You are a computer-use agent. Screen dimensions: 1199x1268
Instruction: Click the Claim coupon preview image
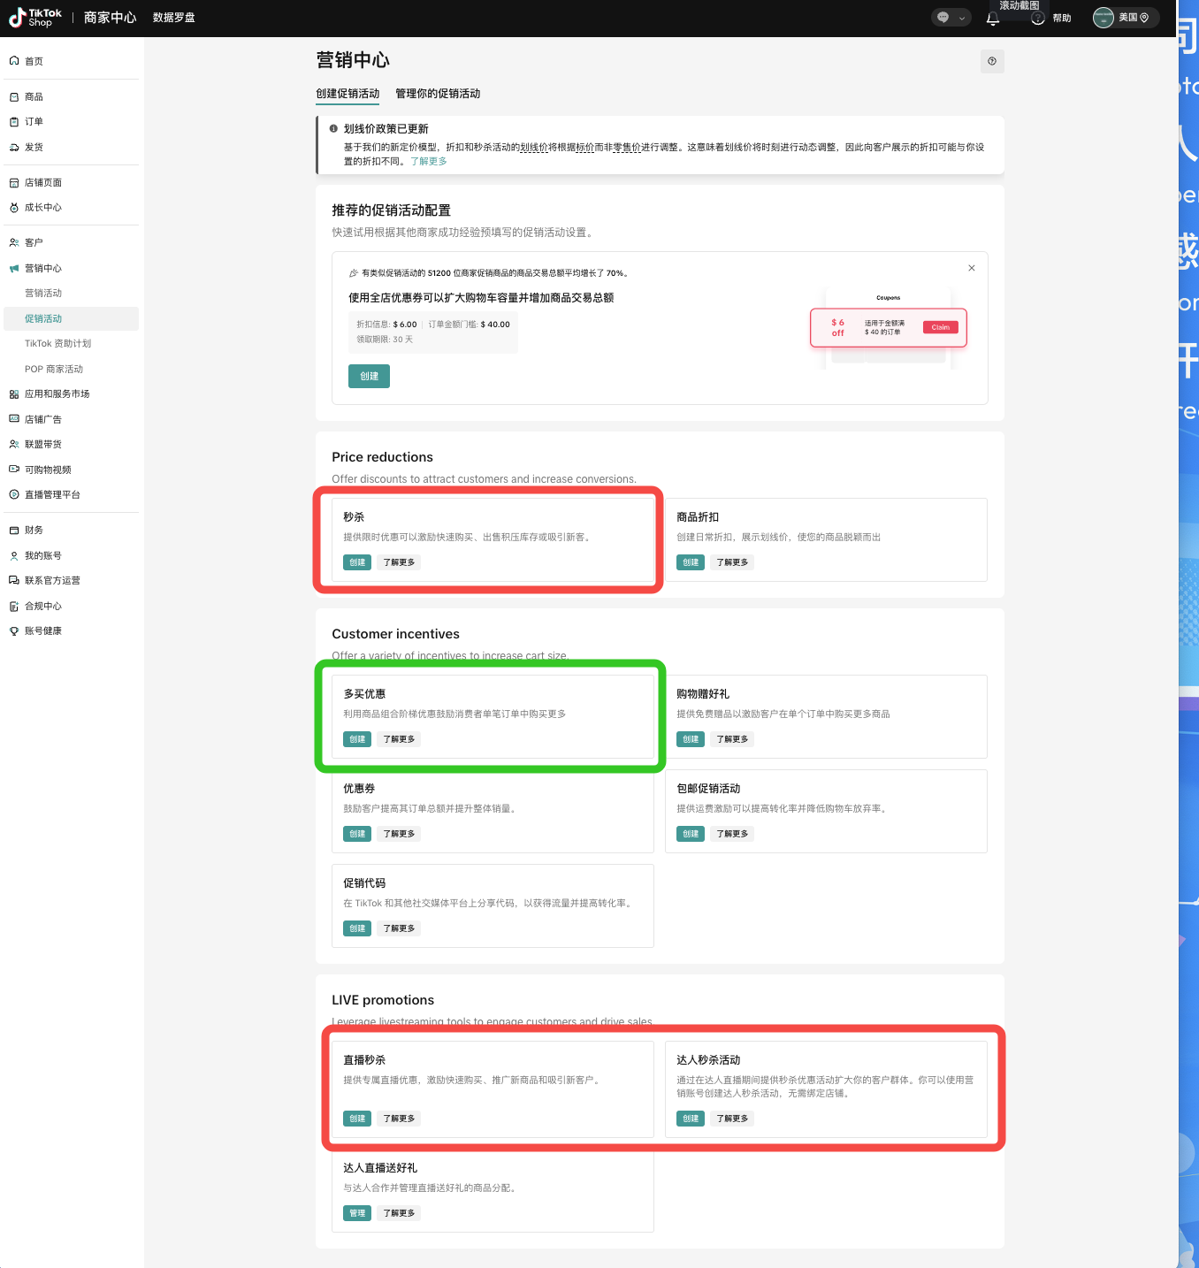(x=889, y=327)
